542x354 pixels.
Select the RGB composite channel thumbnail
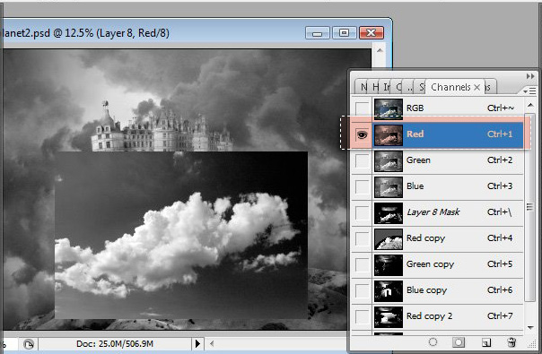[389, 108]
